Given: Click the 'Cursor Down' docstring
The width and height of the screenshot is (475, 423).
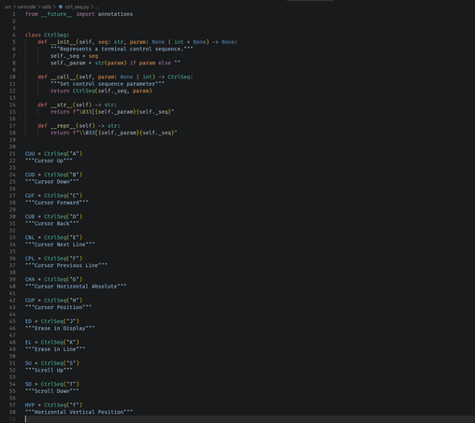Looking at the screenshot, I should click(x=51, y=181).
